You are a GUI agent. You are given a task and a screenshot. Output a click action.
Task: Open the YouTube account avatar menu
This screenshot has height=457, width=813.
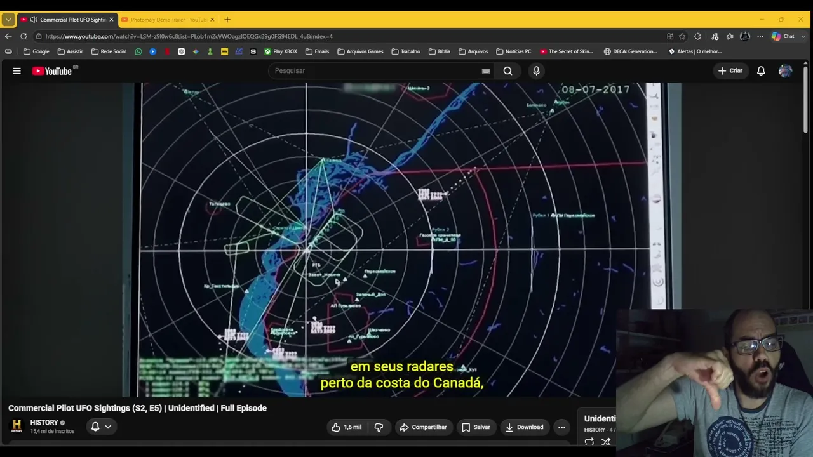click(785, 71)
